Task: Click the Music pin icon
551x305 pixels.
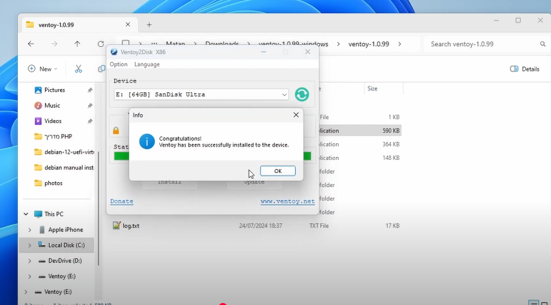Action: click(90, 106)
